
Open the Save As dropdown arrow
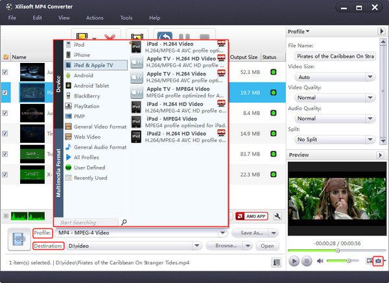pyautogui.click(x=274, y=233)
